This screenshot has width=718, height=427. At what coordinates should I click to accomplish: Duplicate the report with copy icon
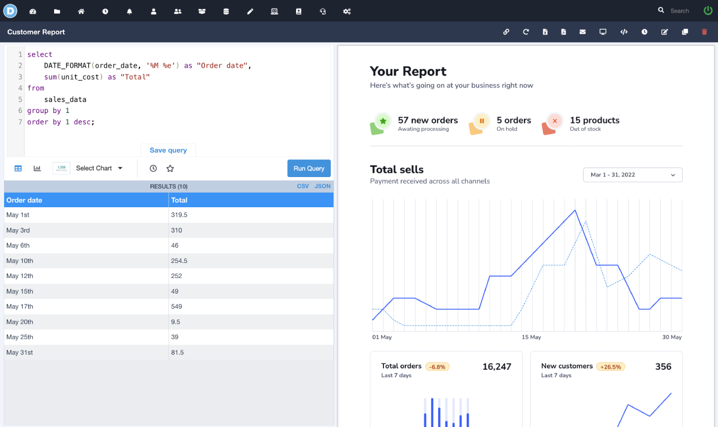point(685,32)
